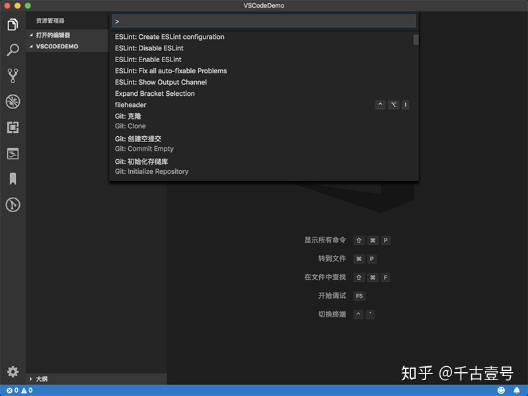This screenshot has height=396, width=528.
Task: Open the Extensions view icon
Action: pyautogui.click(x=13, y=128)
